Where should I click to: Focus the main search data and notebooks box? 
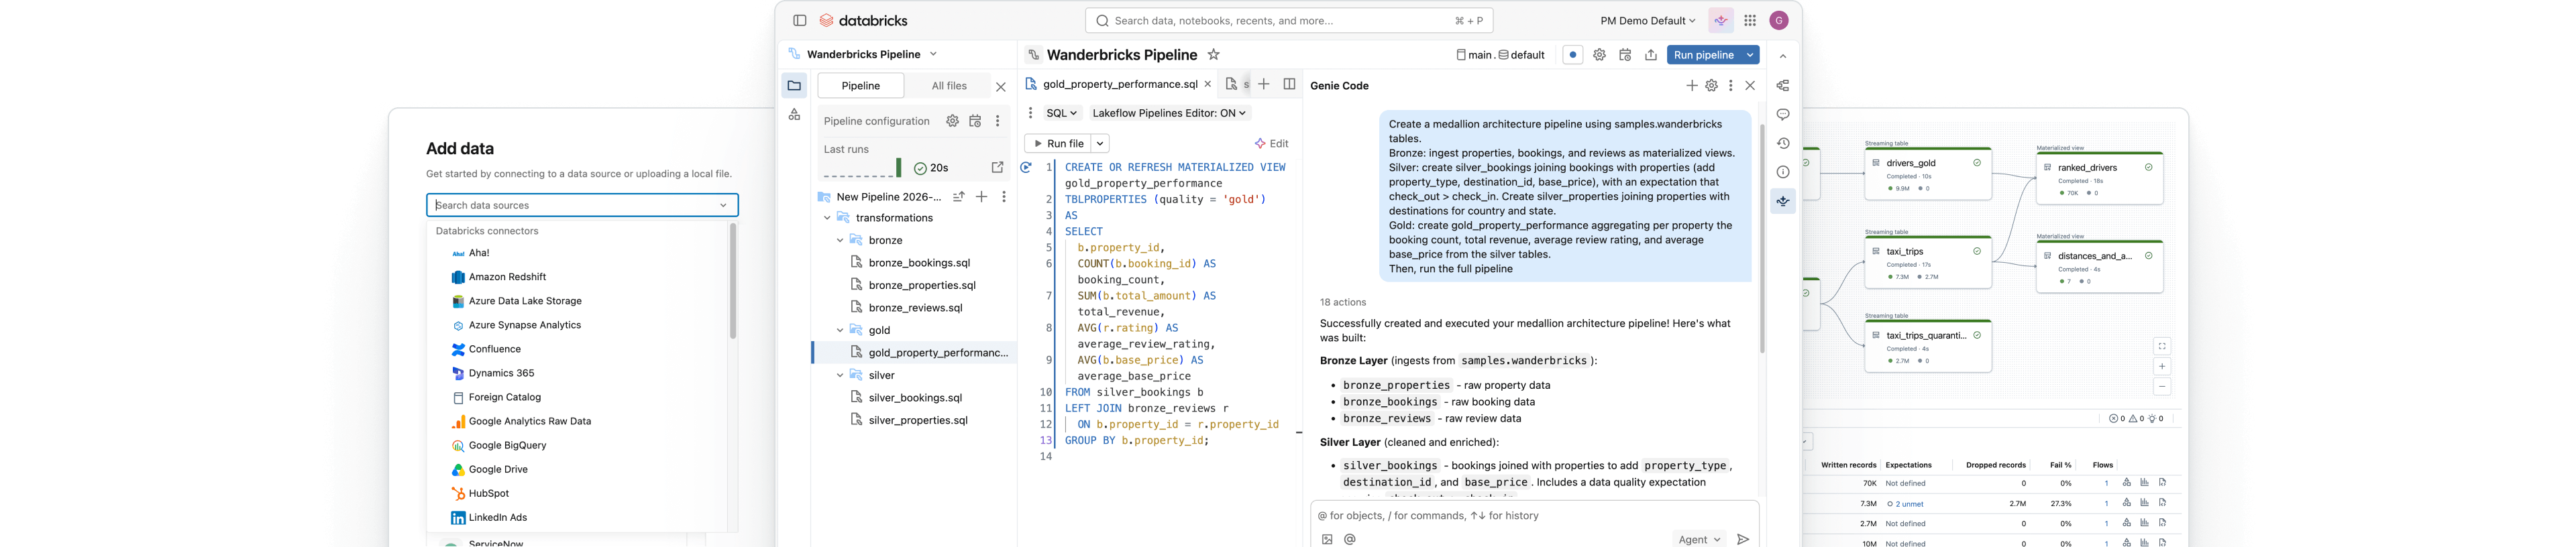coord(1289,20)
